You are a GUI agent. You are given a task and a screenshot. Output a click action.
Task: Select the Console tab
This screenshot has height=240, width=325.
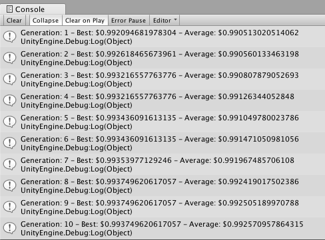33,9
